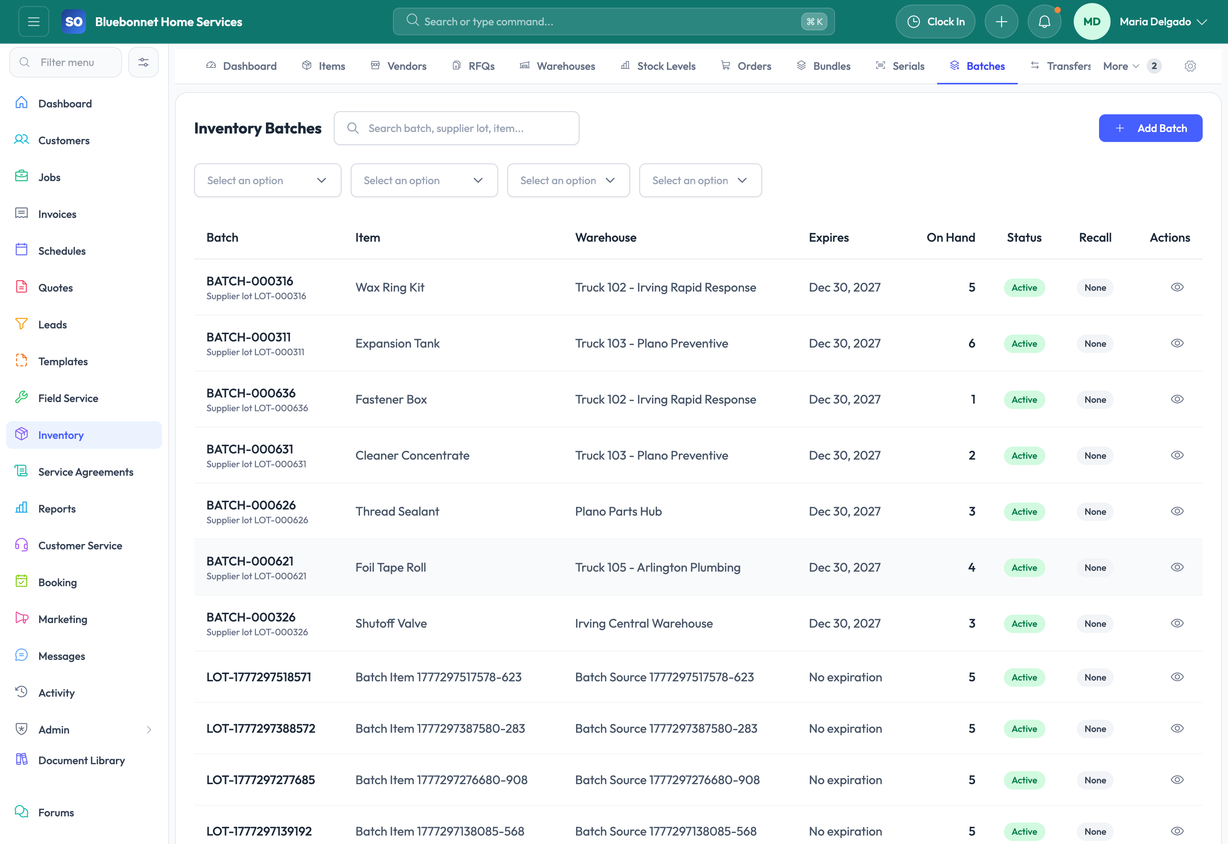This screenshot has width=1228, height=844.
Task: Focus the global search command field
Action: (614, 22)
